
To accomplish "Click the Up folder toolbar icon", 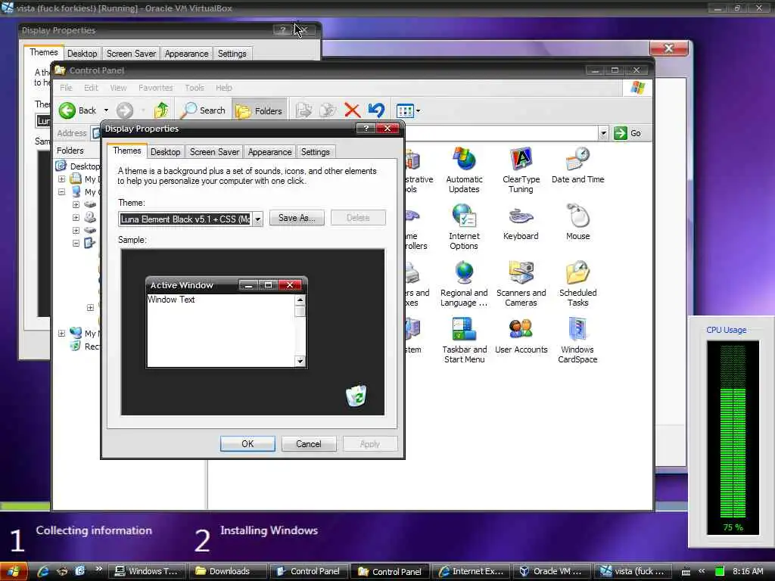I will (161, 110).
